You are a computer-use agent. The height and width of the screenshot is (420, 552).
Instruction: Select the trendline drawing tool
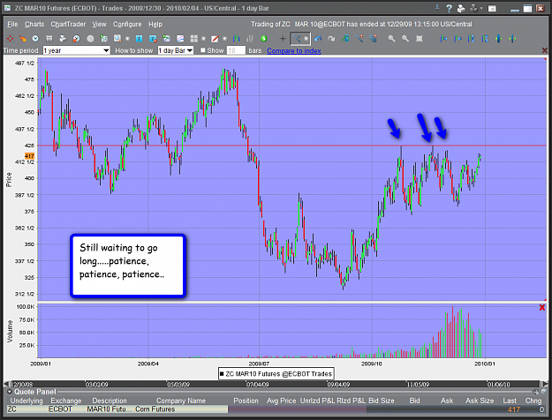coord(297,39)
